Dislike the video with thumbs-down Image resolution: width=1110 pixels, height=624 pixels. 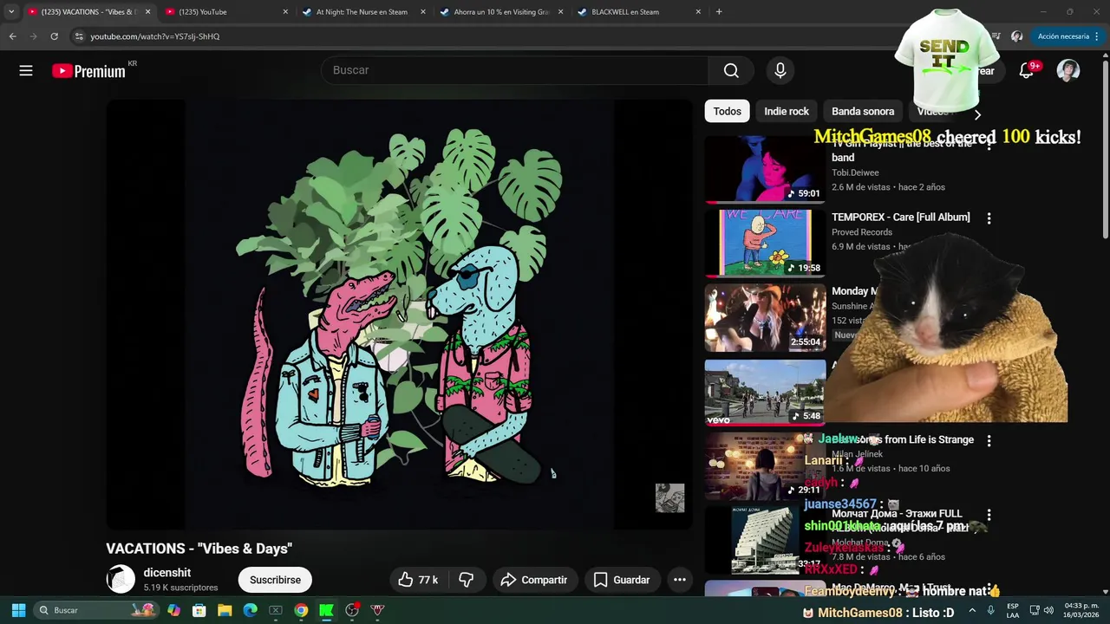point(466,580)
